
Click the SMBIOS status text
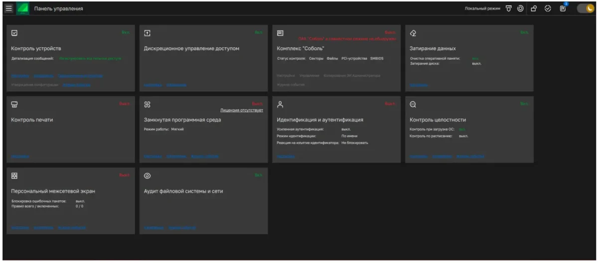pyautogui.click(x=377, y=58)
